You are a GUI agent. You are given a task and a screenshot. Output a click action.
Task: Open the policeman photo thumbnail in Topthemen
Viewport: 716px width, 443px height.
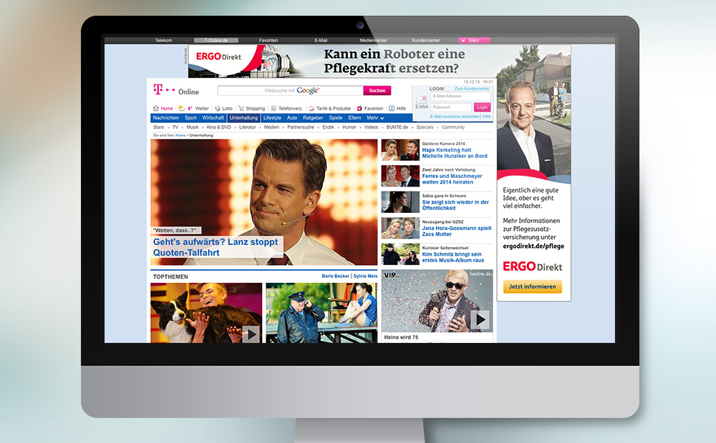[x=321, y=313]
